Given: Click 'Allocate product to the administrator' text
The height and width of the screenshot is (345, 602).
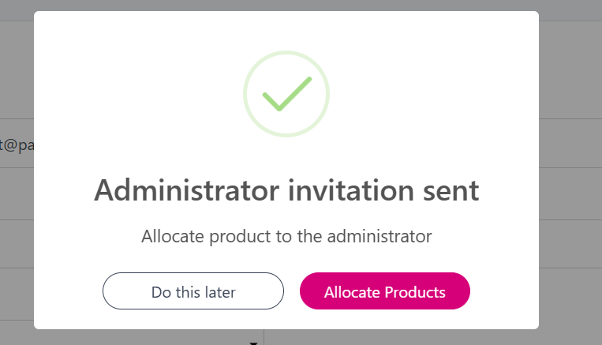Looking at the screenshot, I should [x=286, y=235].
